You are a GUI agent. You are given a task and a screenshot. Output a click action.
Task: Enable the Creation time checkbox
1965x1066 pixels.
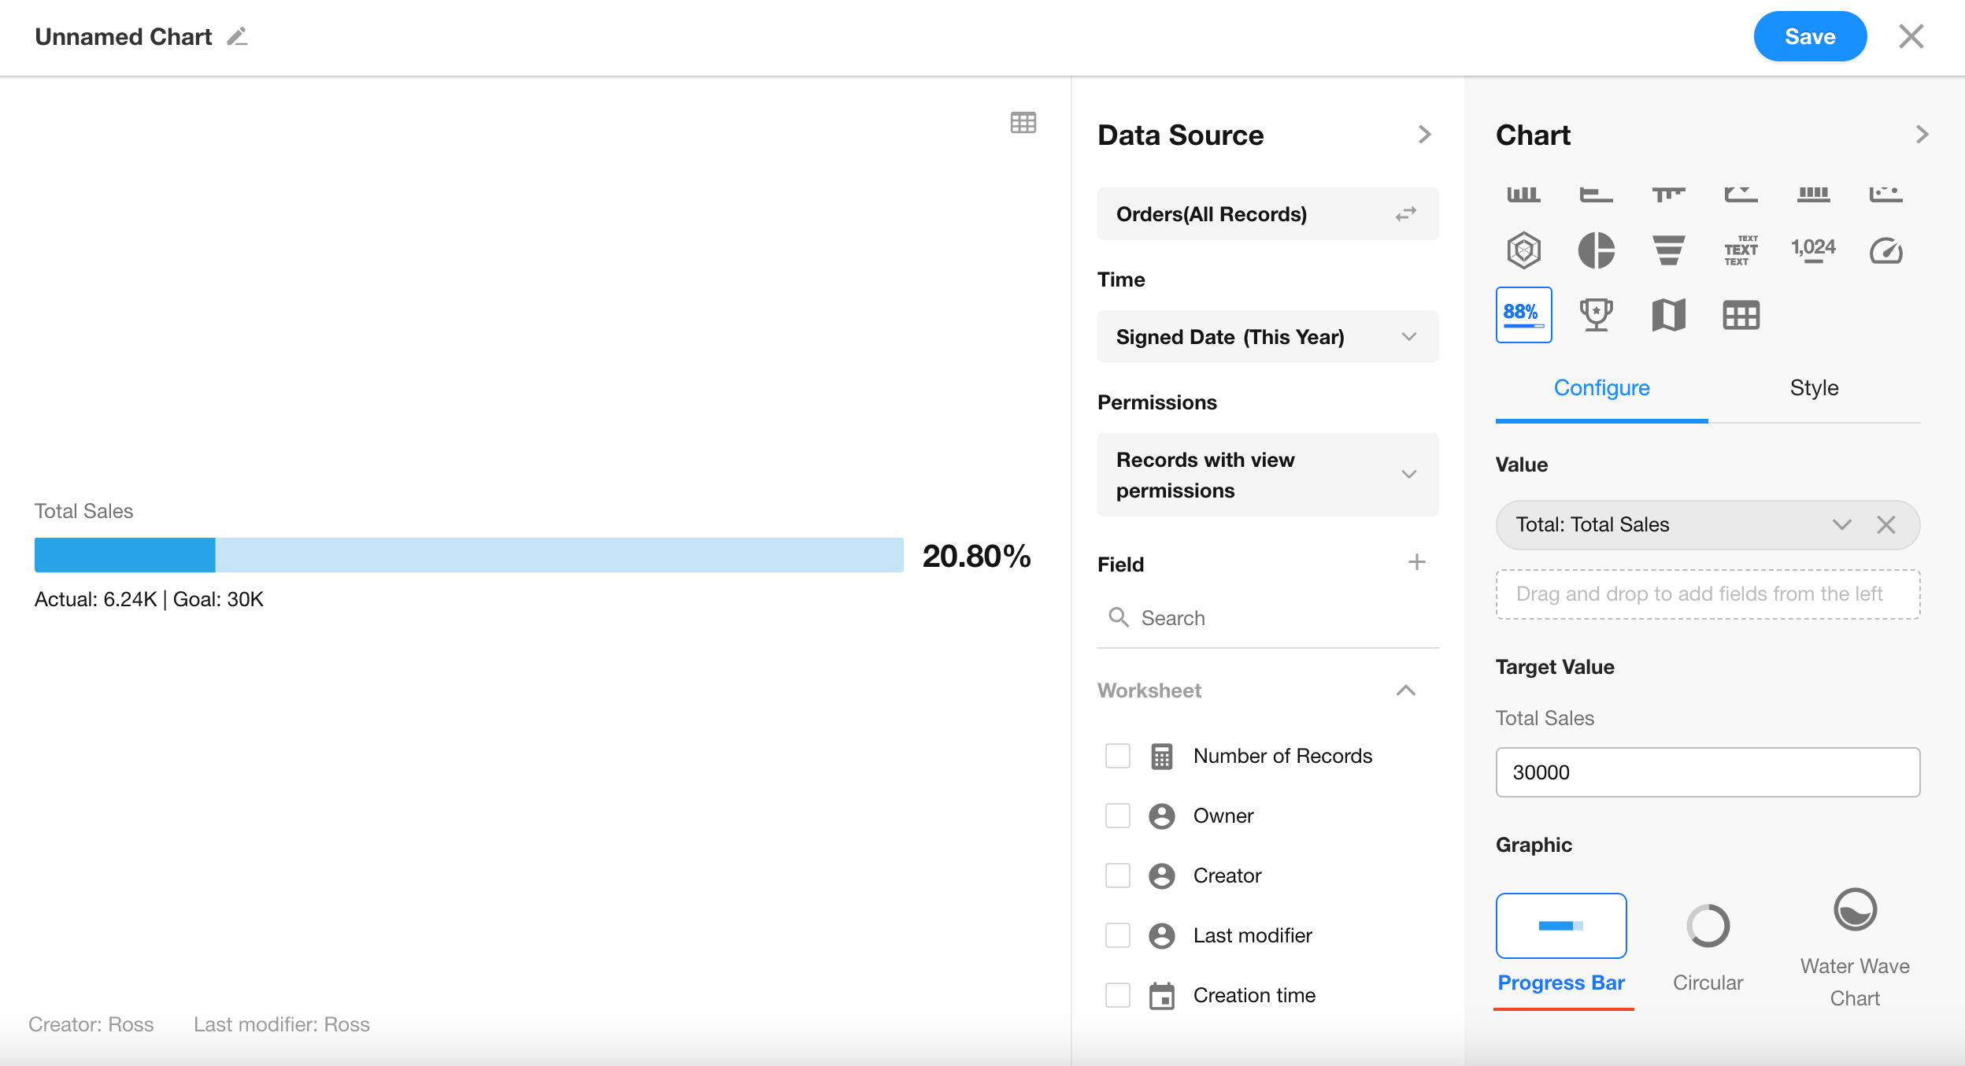click(1117, 995)
